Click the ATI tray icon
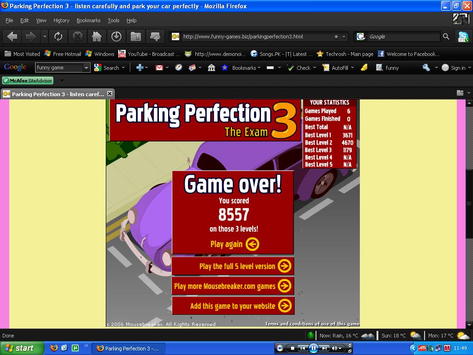473x355 pixels. (x=422, y=348)
